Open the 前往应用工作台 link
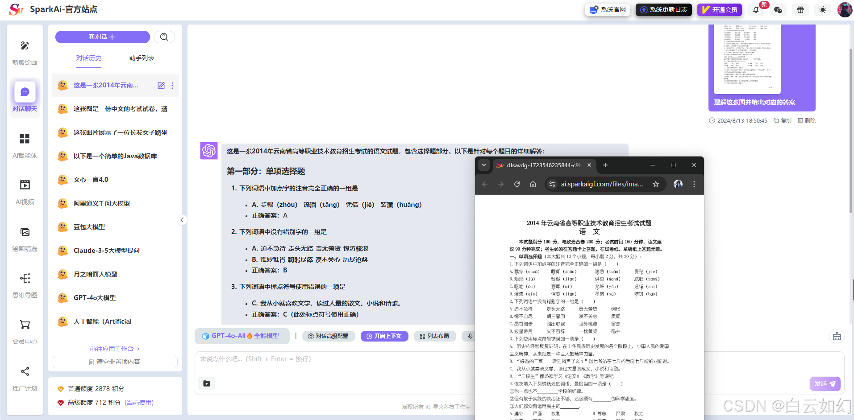 tap(115, 349)
